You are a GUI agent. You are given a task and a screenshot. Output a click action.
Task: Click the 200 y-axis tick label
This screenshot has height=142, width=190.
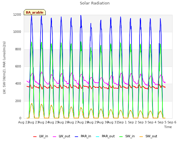pyautogui.click(x=18, y=101)
